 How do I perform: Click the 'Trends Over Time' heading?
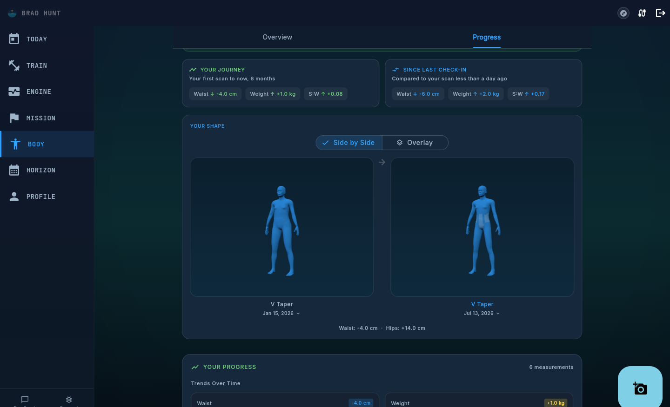[216, 383]
